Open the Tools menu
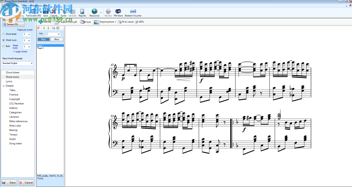 [x=24, y=6]
